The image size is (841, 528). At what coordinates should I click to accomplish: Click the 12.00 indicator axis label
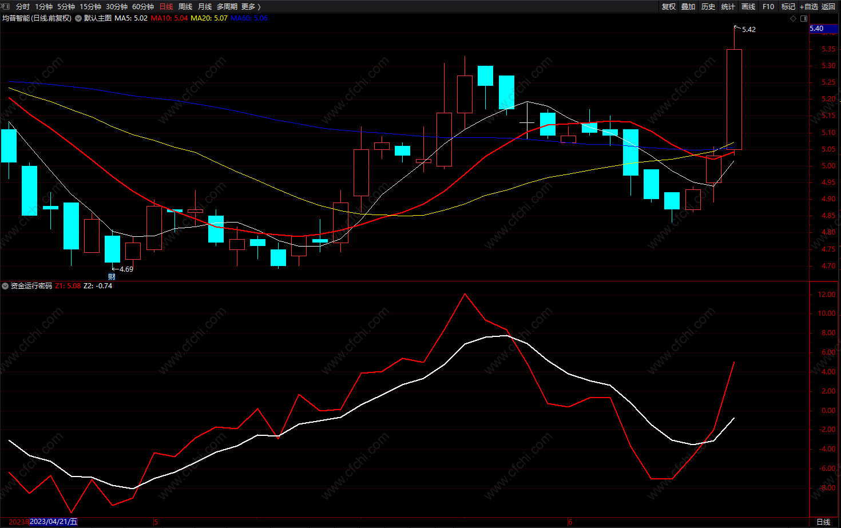click(827, 295)
